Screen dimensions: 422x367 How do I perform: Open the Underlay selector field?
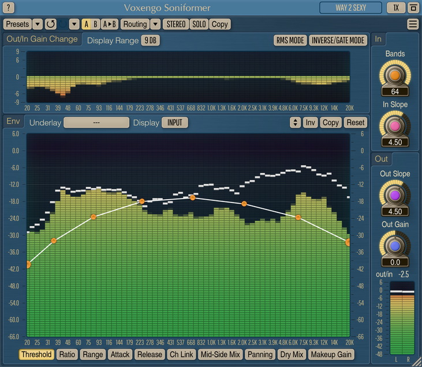pos(96,123)
